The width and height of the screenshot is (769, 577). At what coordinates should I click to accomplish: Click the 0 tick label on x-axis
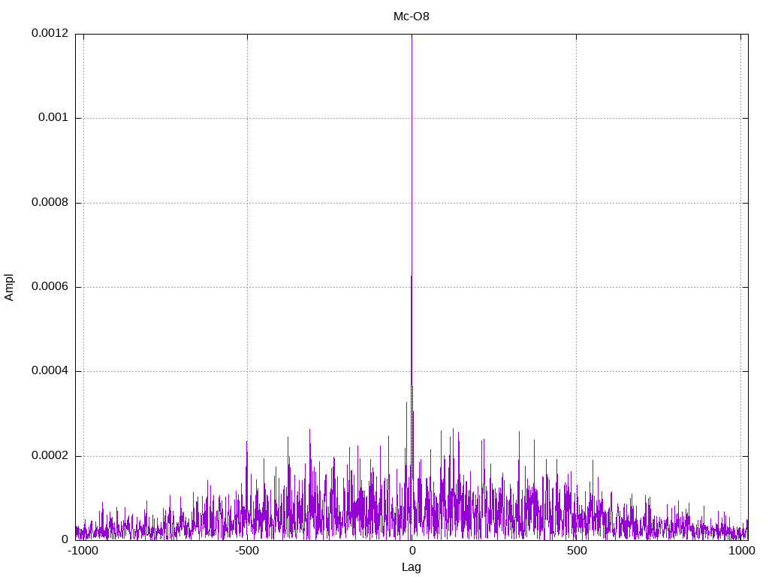pyautogui.click(x=412, y=551)
